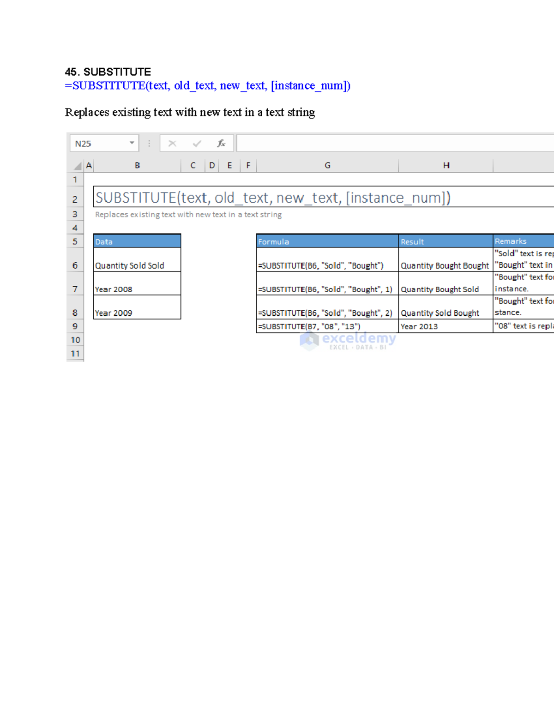Click result 'Quantity Bought Bought'
The image size is (554, 717).
point(446,260)
